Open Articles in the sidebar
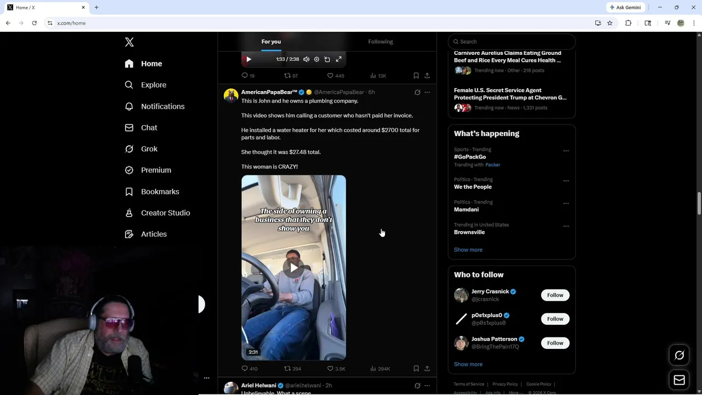 tap(146, 234)
